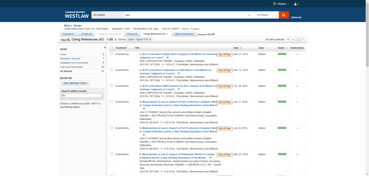The width and height of the screenshot is (369, 176).
Task: Click the Select Multiple Filters button
Action: [74, 83]
